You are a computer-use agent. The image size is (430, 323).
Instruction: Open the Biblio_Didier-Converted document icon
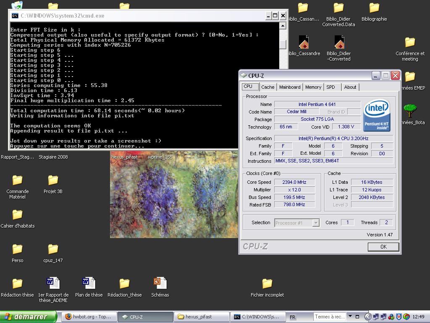coord(339,42)
